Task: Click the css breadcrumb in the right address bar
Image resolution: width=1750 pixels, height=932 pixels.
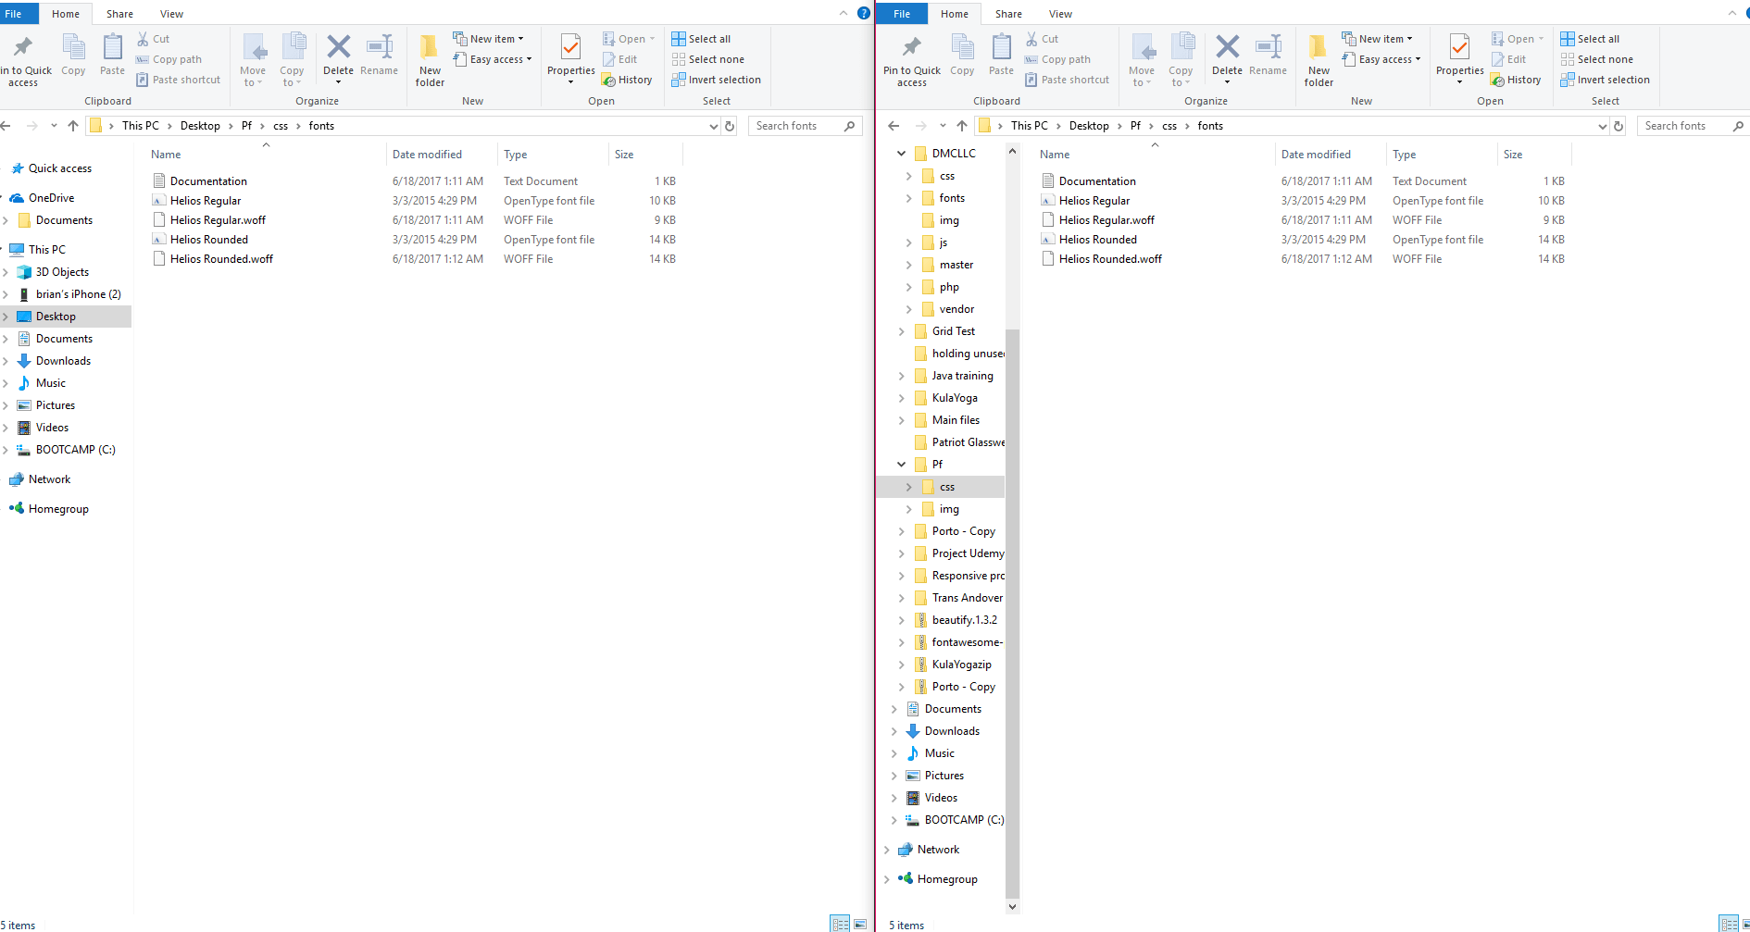Action: (x=1169, y=126)
